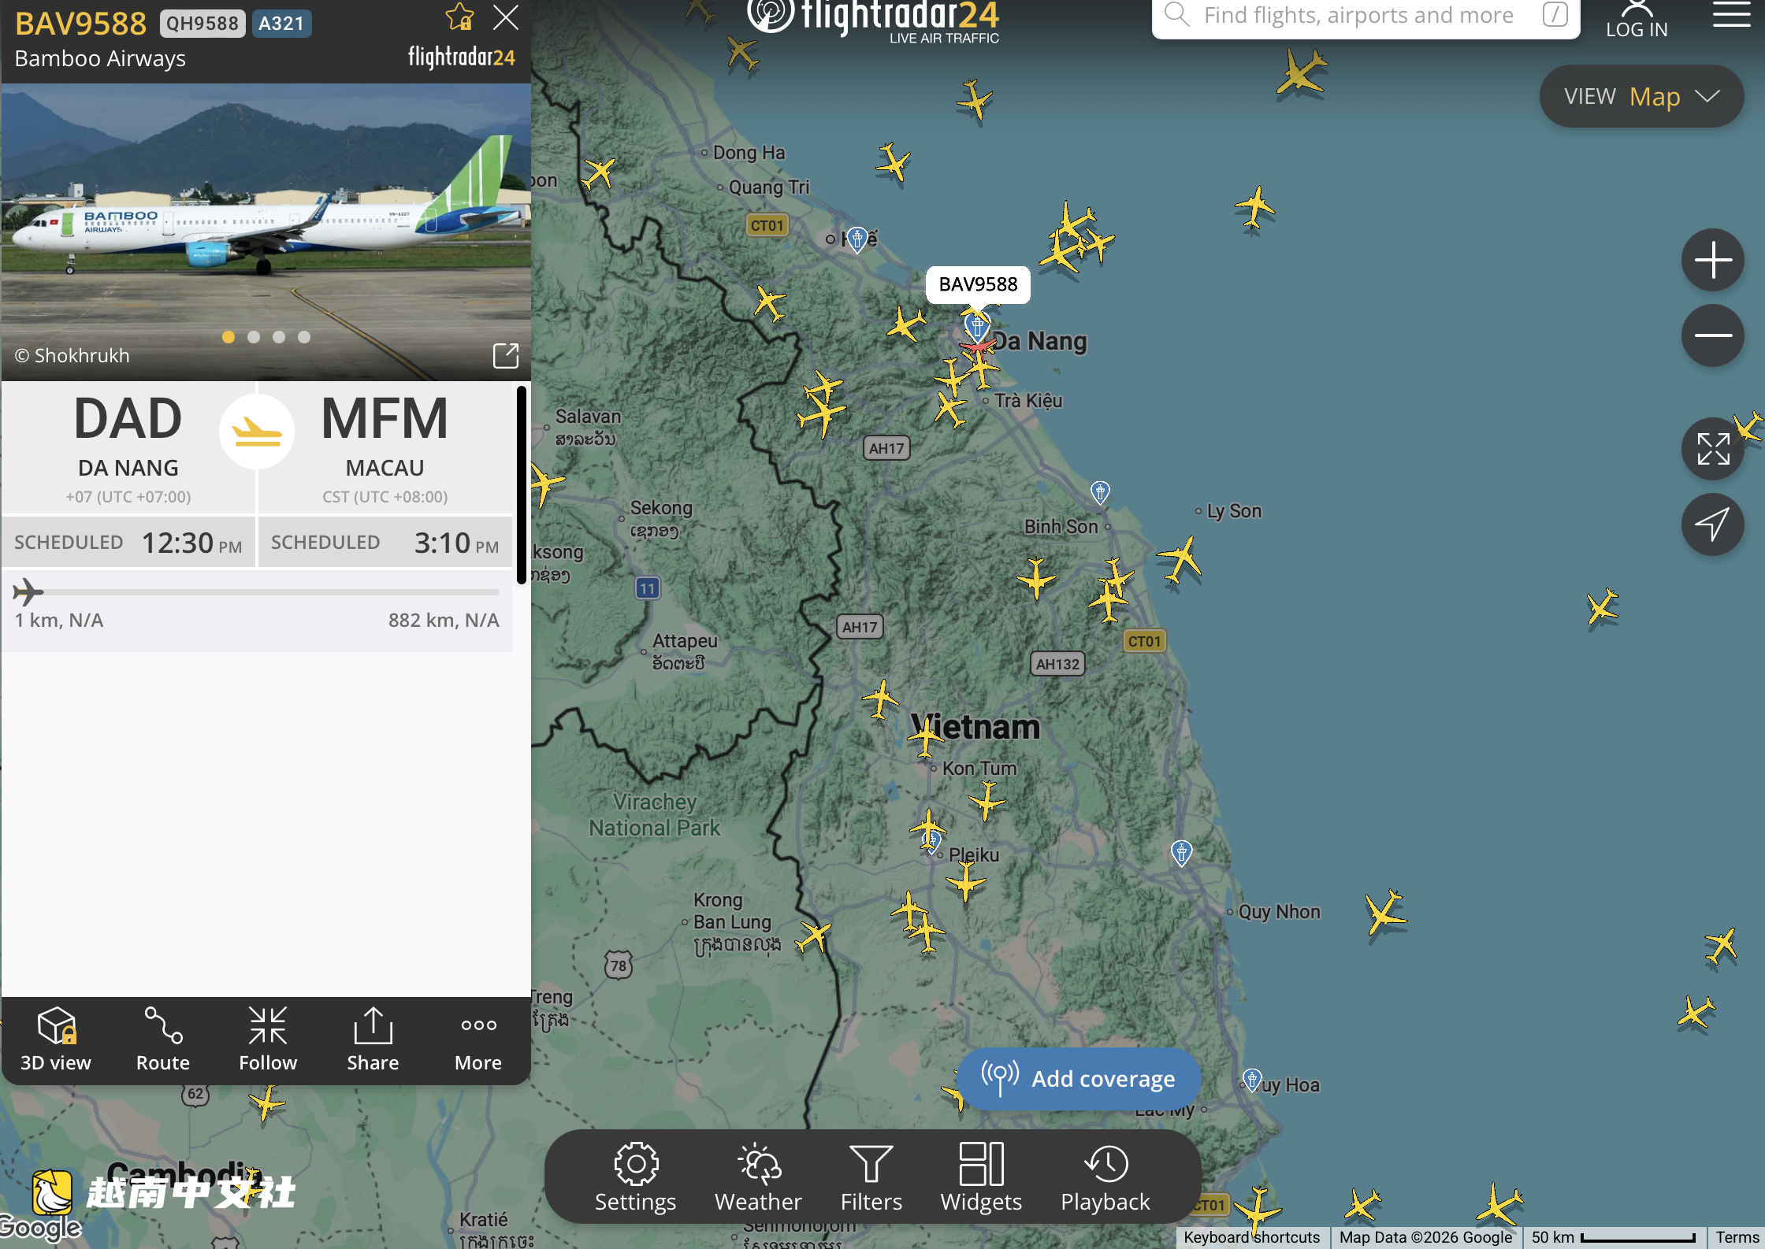This screenshot has height=1249, width=1765.
Task: Center map on my location
Action: pyautogui.click(x=1713, y=524)
